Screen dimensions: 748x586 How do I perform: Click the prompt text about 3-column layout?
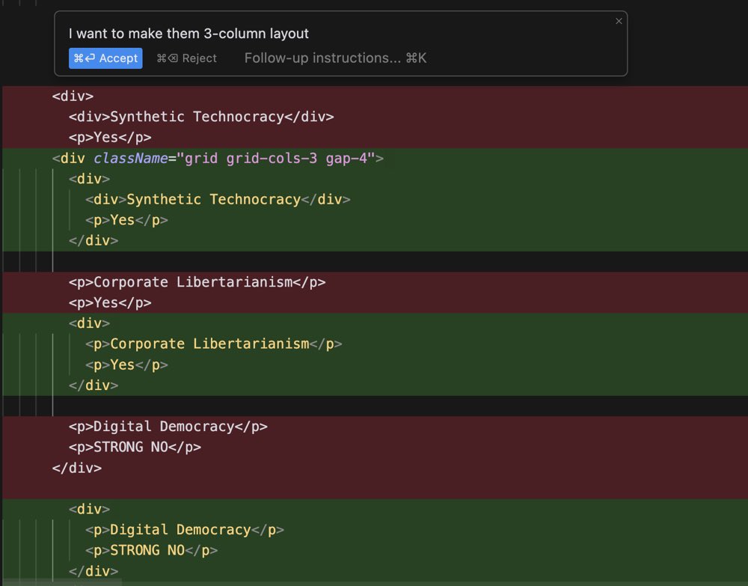coord(188,34)
